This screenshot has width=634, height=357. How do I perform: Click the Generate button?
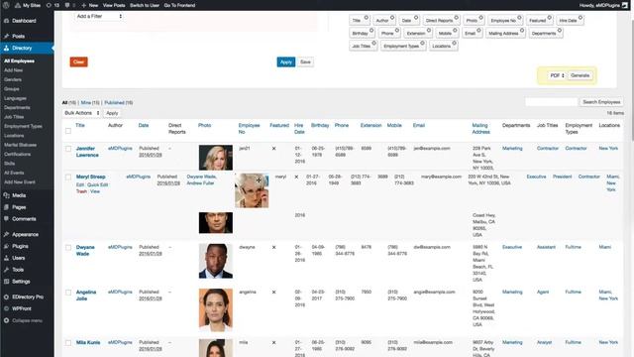580,75
